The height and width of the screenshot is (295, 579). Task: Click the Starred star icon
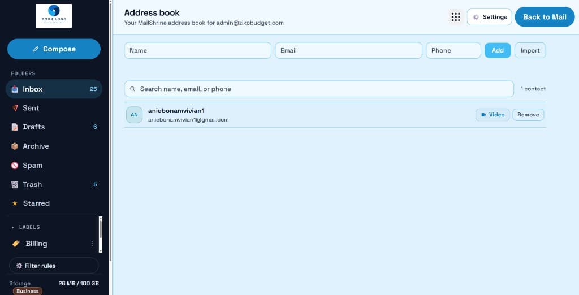coord(15,203)
